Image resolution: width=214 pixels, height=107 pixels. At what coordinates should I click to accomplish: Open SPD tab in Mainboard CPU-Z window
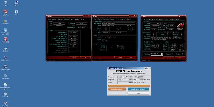(x=117, y=19)
